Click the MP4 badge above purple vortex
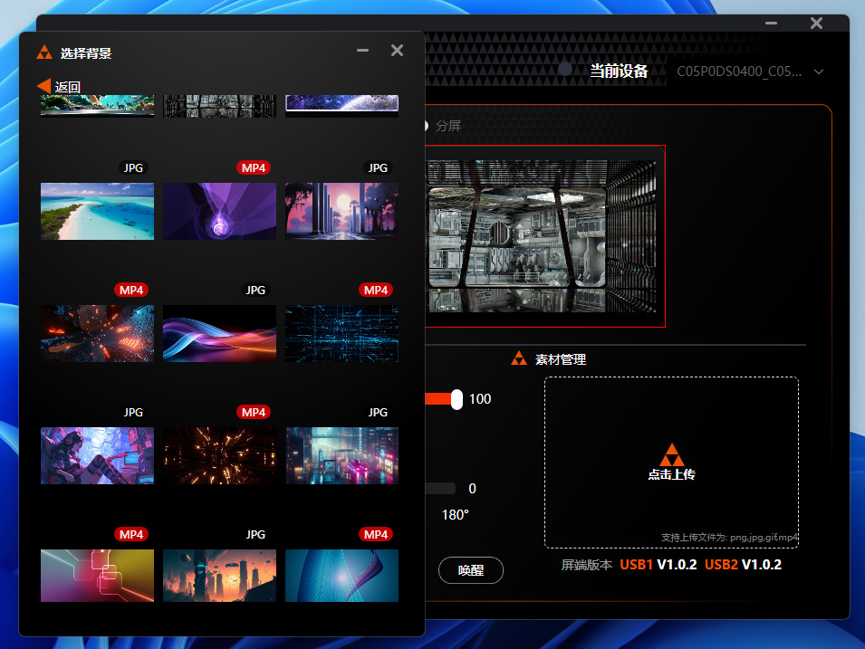The height and width of the screenshot is (649, 865). [x=254, y=167]
